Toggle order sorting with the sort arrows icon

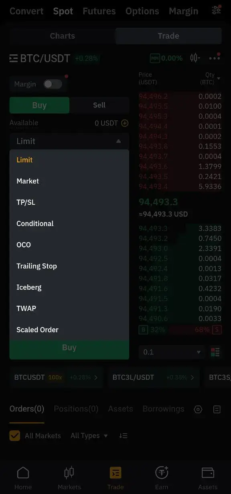(123, 435)
